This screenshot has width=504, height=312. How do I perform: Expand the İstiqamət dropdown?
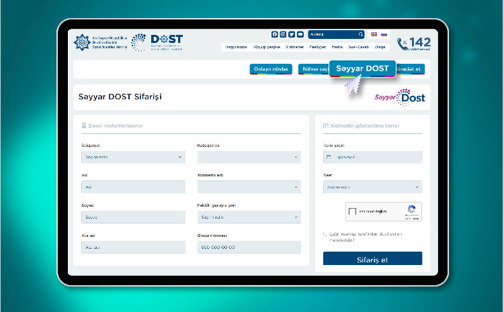[x=133, y=157]
